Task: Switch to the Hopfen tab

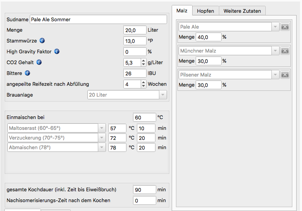Action: tap(205, 11)
